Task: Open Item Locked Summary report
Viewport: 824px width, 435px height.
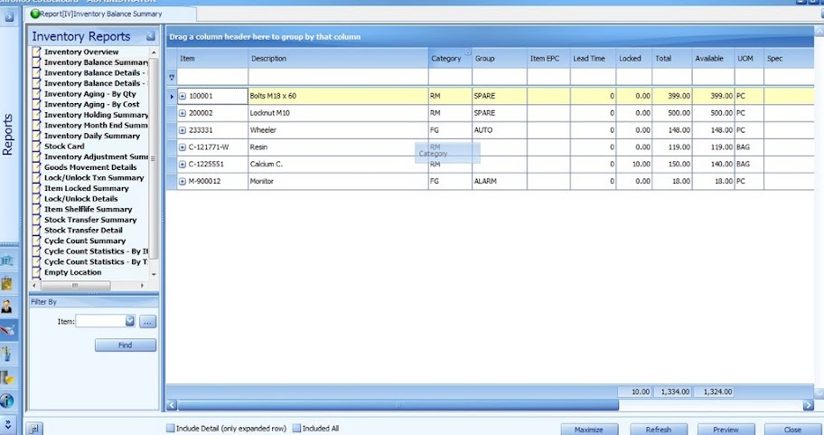Action: 86,188
